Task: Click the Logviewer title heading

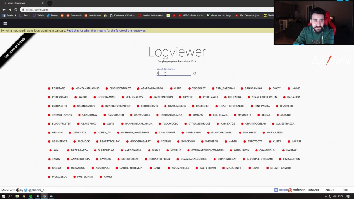Action: tap(177, 52)
